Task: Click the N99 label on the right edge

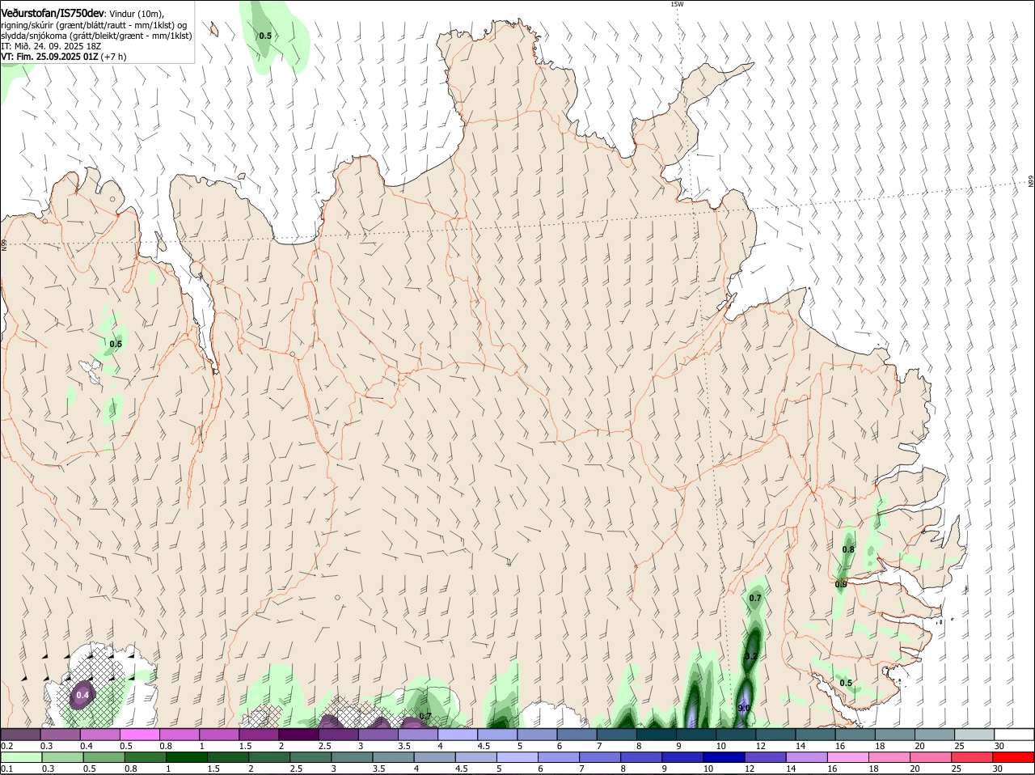Action: [1031, 182]
